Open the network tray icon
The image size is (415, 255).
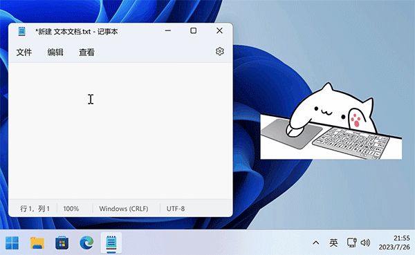pyautogui.click(x=351, y=243)
